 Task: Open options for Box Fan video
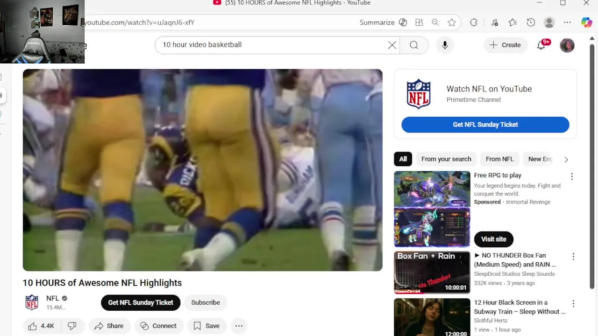click(573, 257)
